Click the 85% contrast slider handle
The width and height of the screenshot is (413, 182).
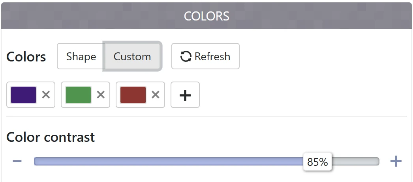[317, 162]
